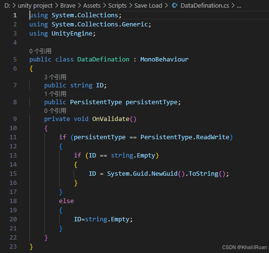The height and width of the screenshot is (253, 269).
Task: Select the 'Brave' breadcrumb segment
Action: (68, 6)
